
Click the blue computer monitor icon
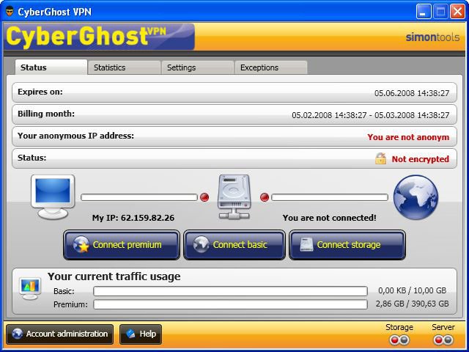point(53,197)
